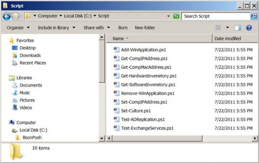The image size is (259, 163).
Task: Click the Libraries icon in navigation pane
Action: pos(12,78)
